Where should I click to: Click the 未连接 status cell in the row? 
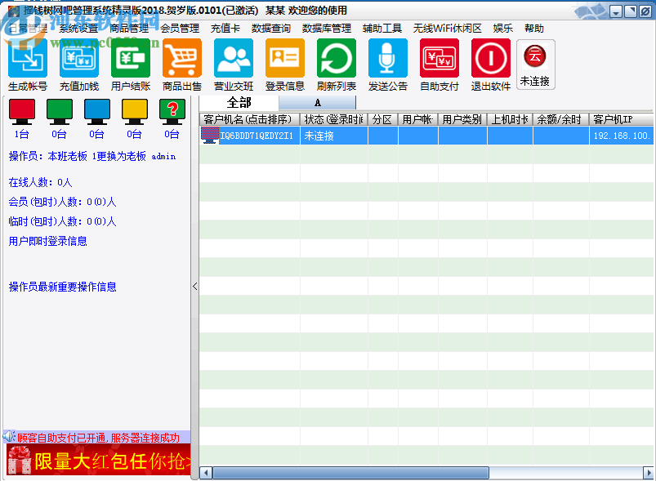[x=334, y=136]
